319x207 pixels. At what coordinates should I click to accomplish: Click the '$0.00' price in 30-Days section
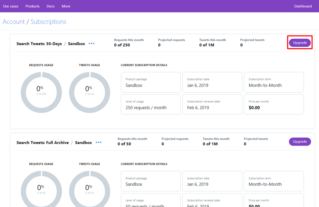(254, 108)
